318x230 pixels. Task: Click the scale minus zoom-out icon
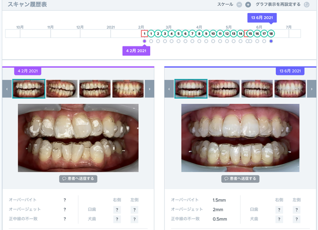(239, 5)
